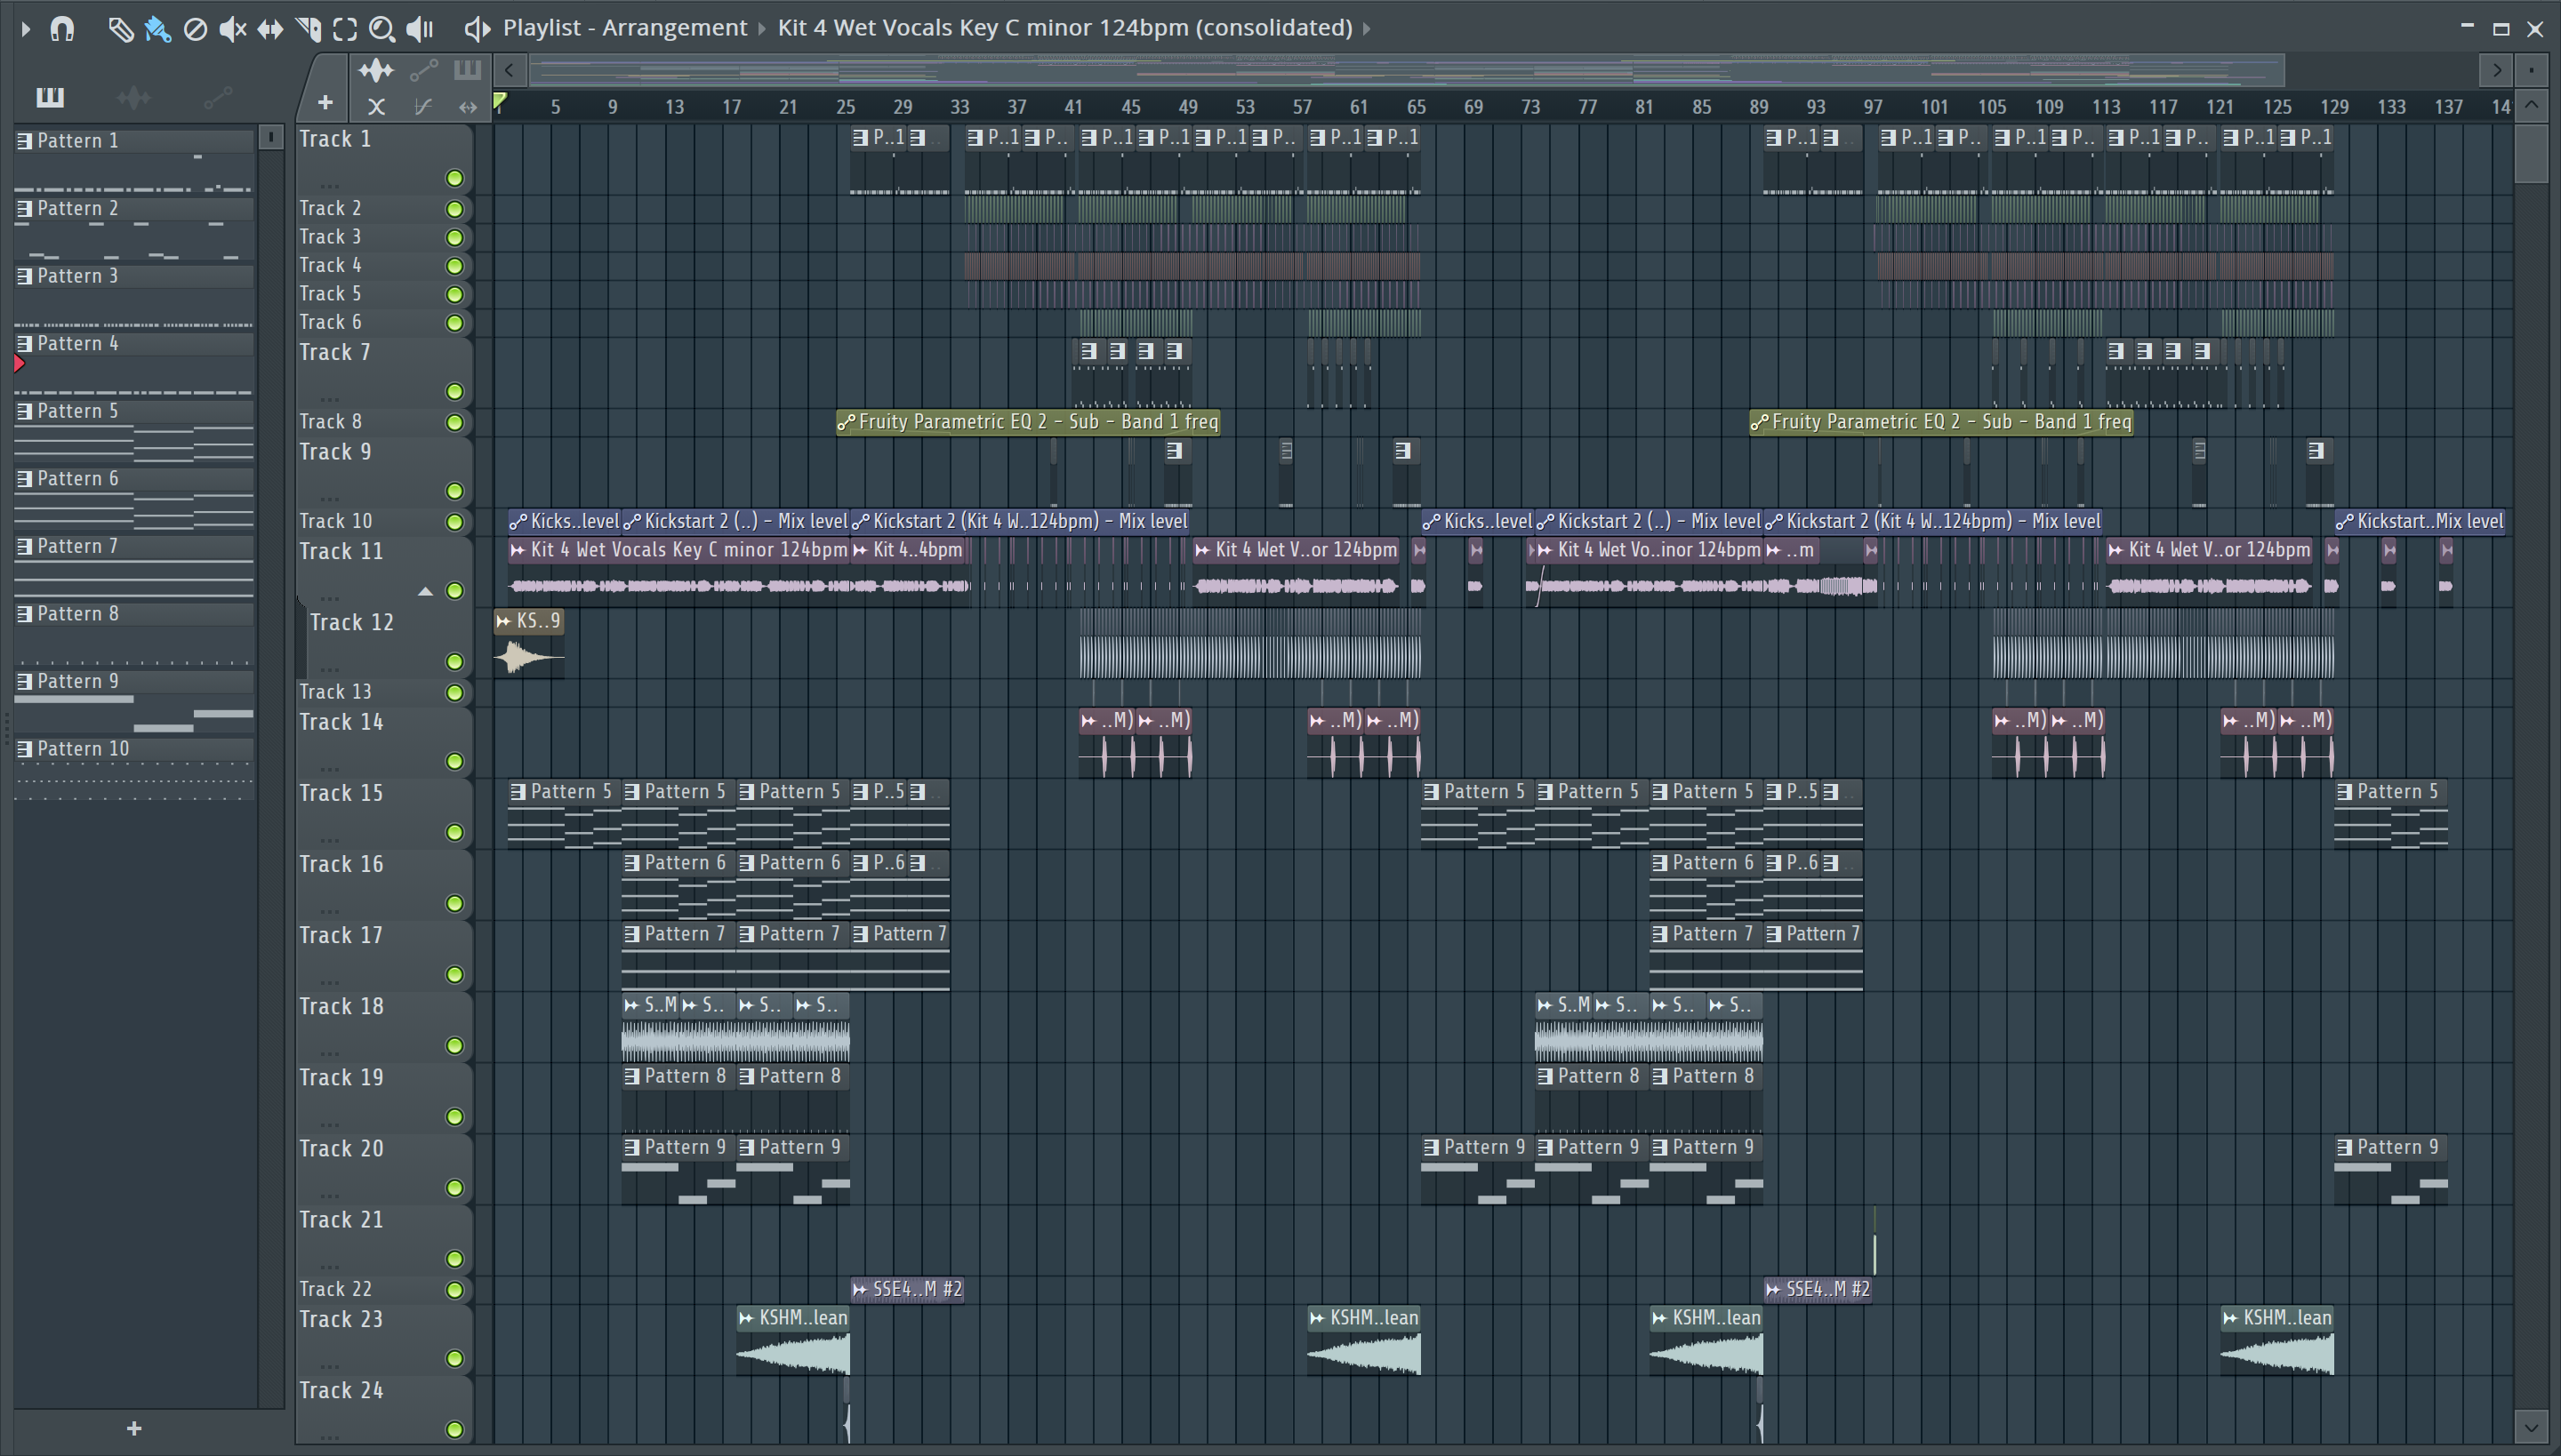Select the Slice tool

(308, 29)
